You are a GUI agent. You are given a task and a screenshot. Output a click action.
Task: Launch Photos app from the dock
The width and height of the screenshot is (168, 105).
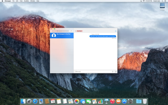(77, 101)
